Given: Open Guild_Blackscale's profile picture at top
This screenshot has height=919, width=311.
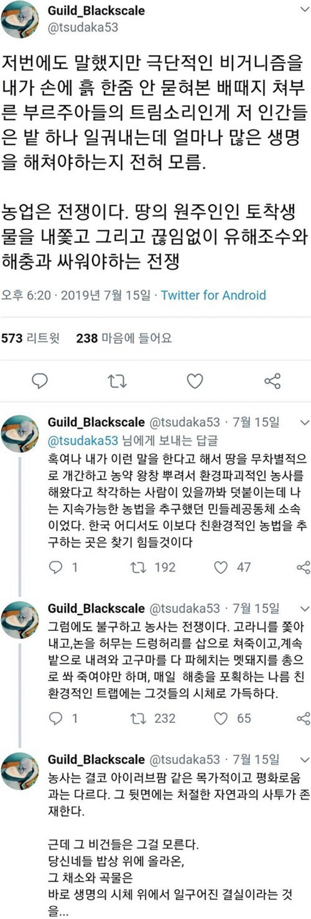Looking at the screenshot, I should [x=20, y=19].
